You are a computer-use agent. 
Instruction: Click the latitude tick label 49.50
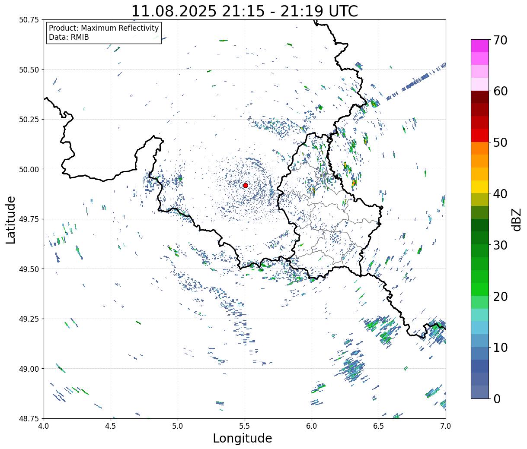tap(29, 269)
